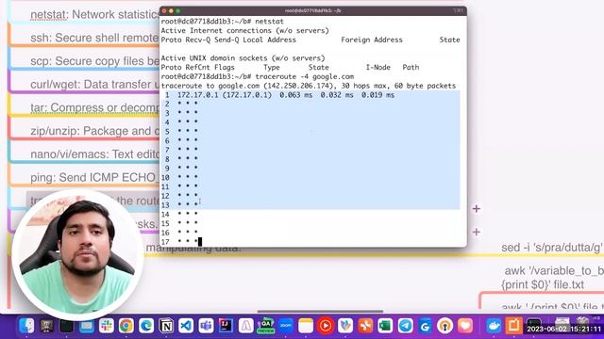This screenshot has width=604, height=339.
Task: Click the 'traceroute -4 google.com' command line
Action: click(x=304, y=76)
